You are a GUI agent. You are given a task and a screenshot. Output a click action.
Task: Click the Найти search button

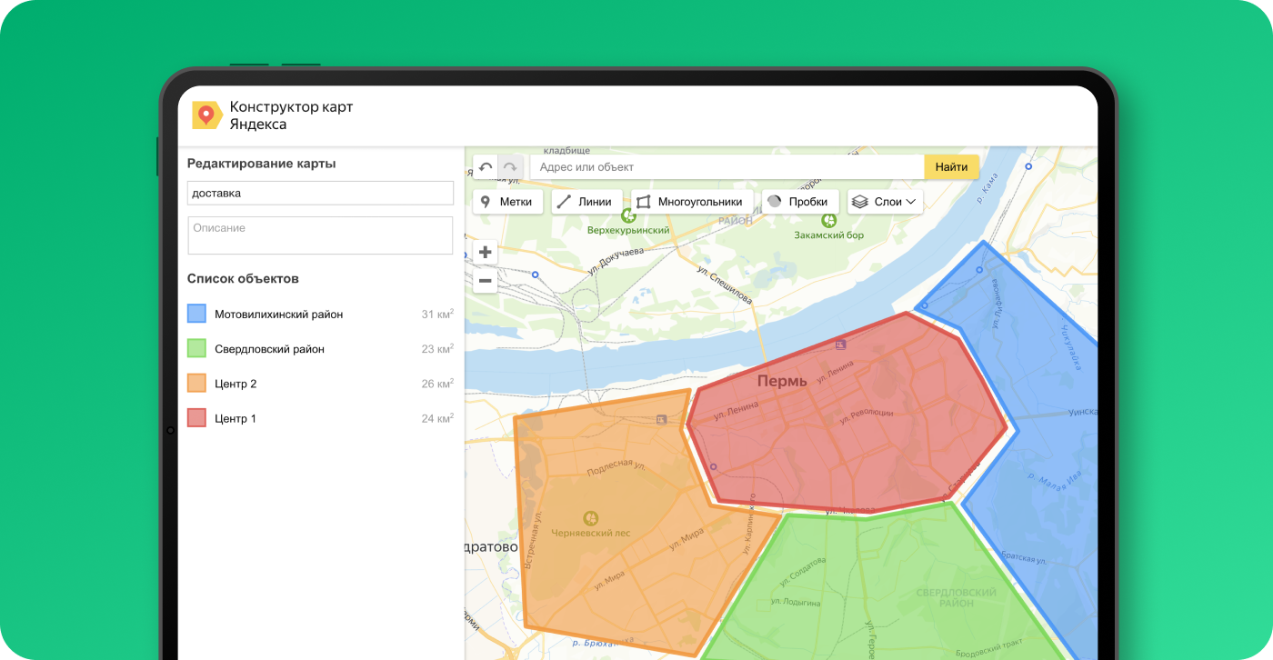point(952,167)
